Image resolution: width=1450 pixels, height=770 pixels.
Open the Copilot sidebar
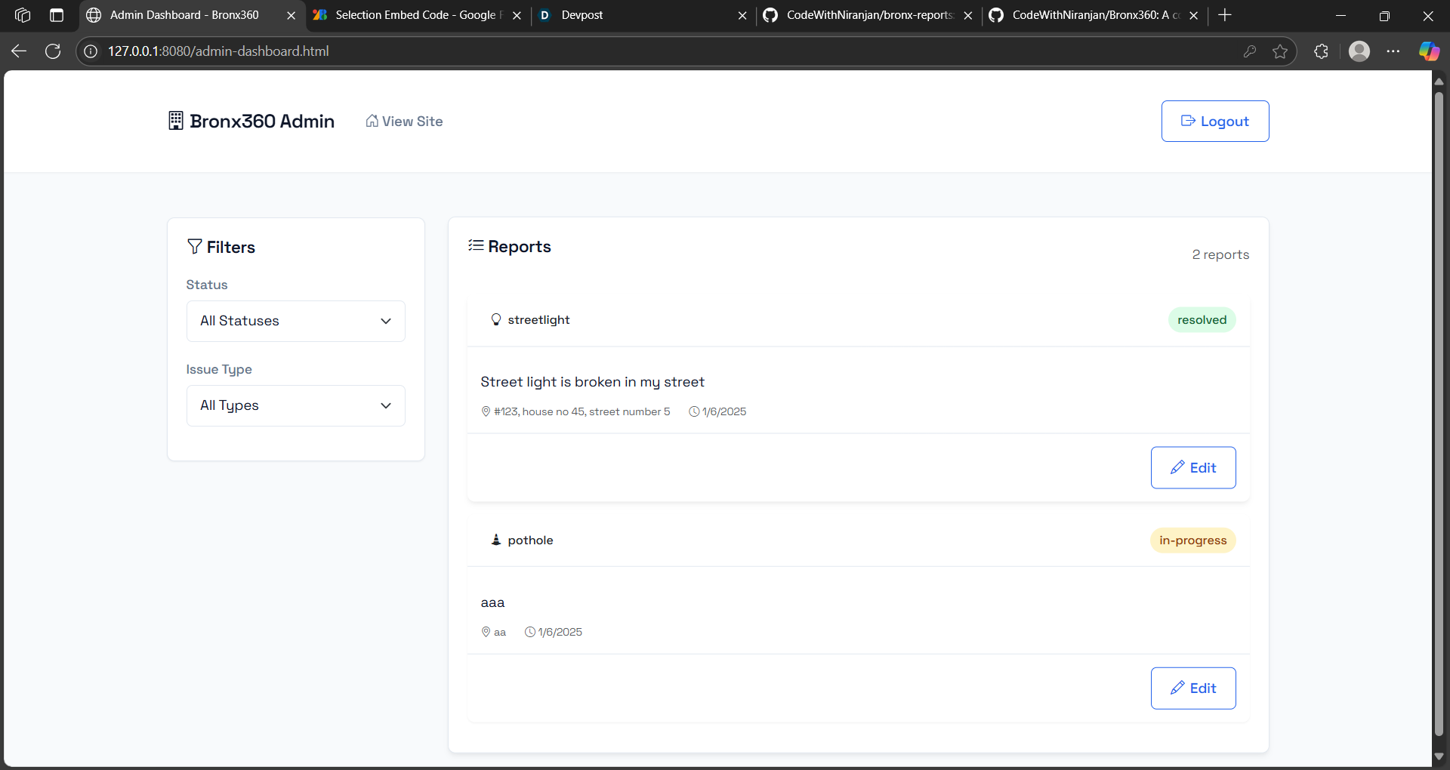point(1429,51)
